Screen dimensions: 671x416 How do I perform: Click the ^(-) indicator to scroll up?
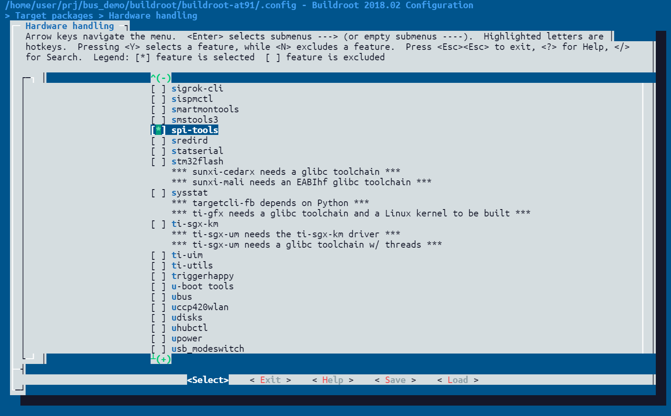[x=161, y=78]
